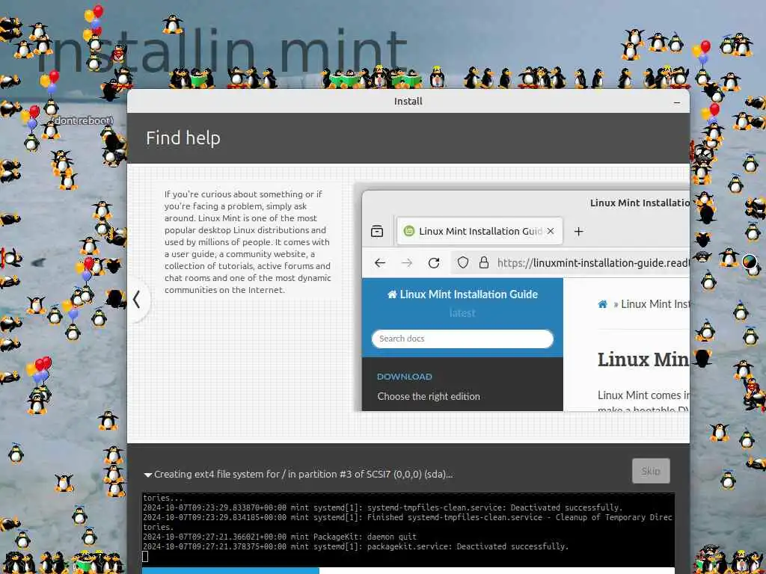Click the 'Creating ext4 file system' status text
The height and width of the screenshot is (574, 766).
pos(304,475)
